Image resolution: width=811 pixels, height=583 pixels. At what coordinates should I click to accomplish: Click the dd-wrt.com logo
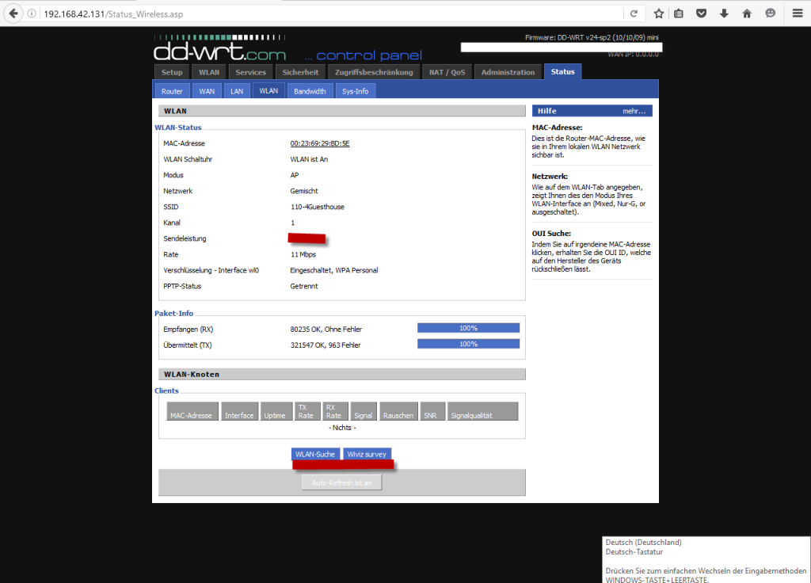coord(220,50)
